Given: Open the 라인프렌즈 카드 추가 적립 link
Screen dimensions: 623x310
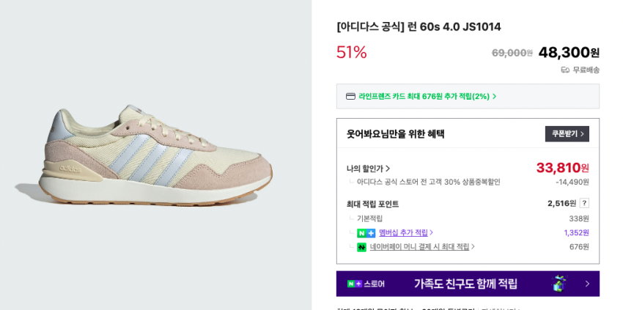Looking at the screenshot, I should click(x=424, y=96).
